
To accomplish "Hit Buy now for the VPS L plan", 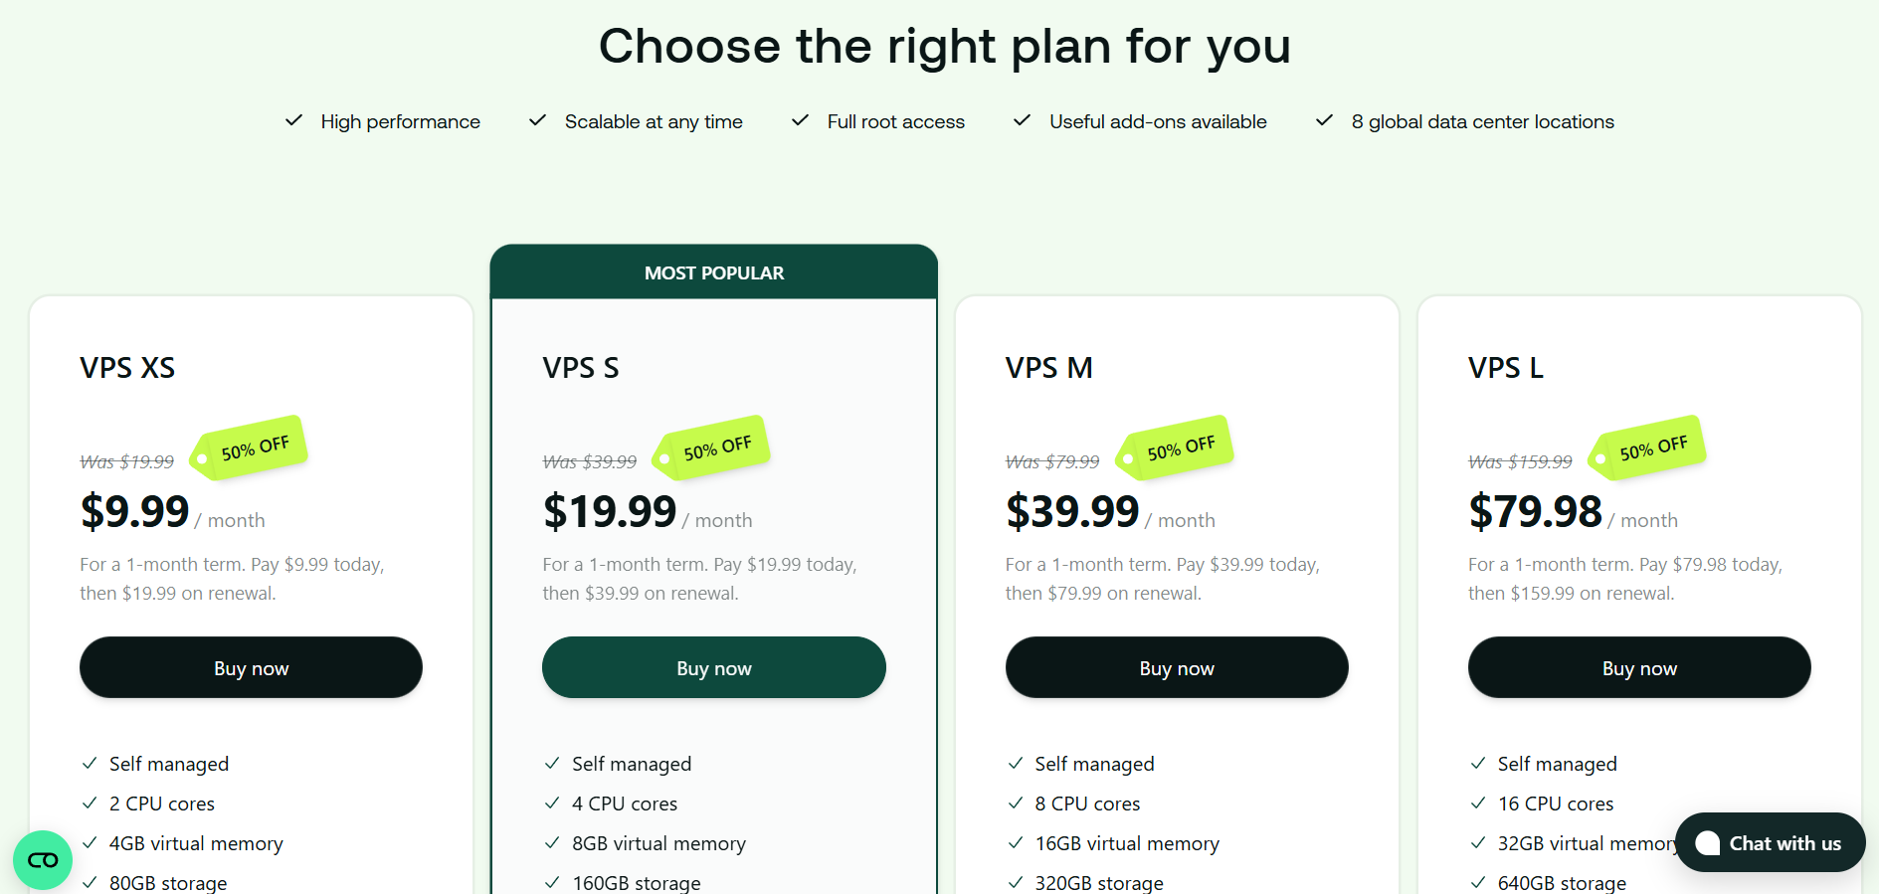I will 1639,668.
